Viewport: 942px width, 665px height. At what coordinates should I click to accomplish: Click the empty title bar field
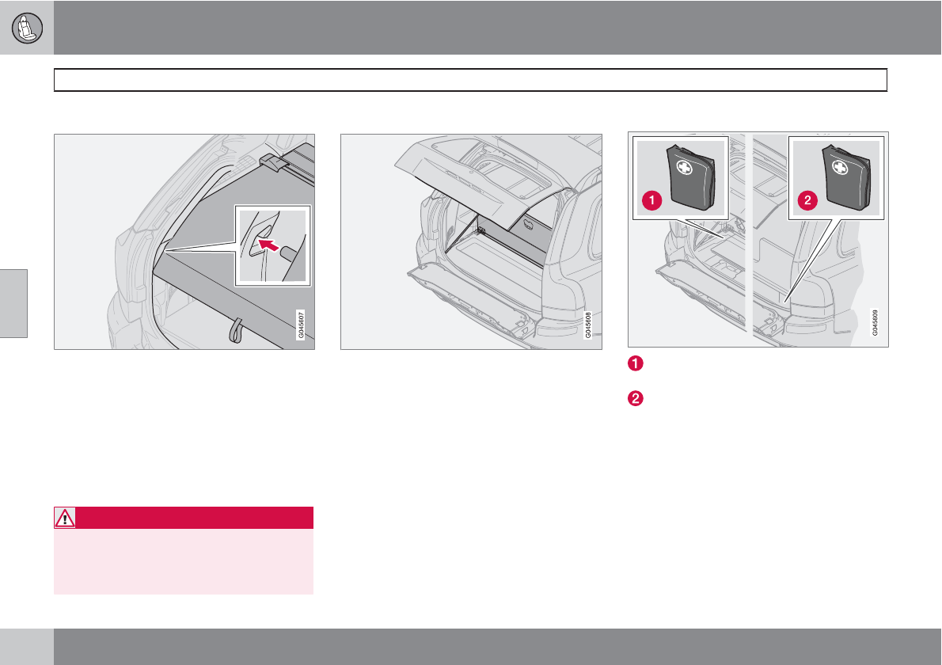(470, 80)
